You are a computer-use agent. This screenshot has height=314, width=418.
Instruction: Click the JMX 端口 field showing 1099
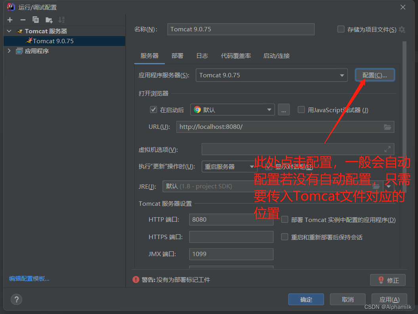[231, 254]
